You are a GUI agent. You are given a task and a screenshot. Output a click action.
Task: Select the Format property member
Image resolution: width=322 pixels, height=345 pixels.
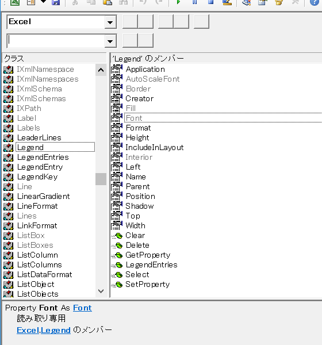(x=138, y=128)
